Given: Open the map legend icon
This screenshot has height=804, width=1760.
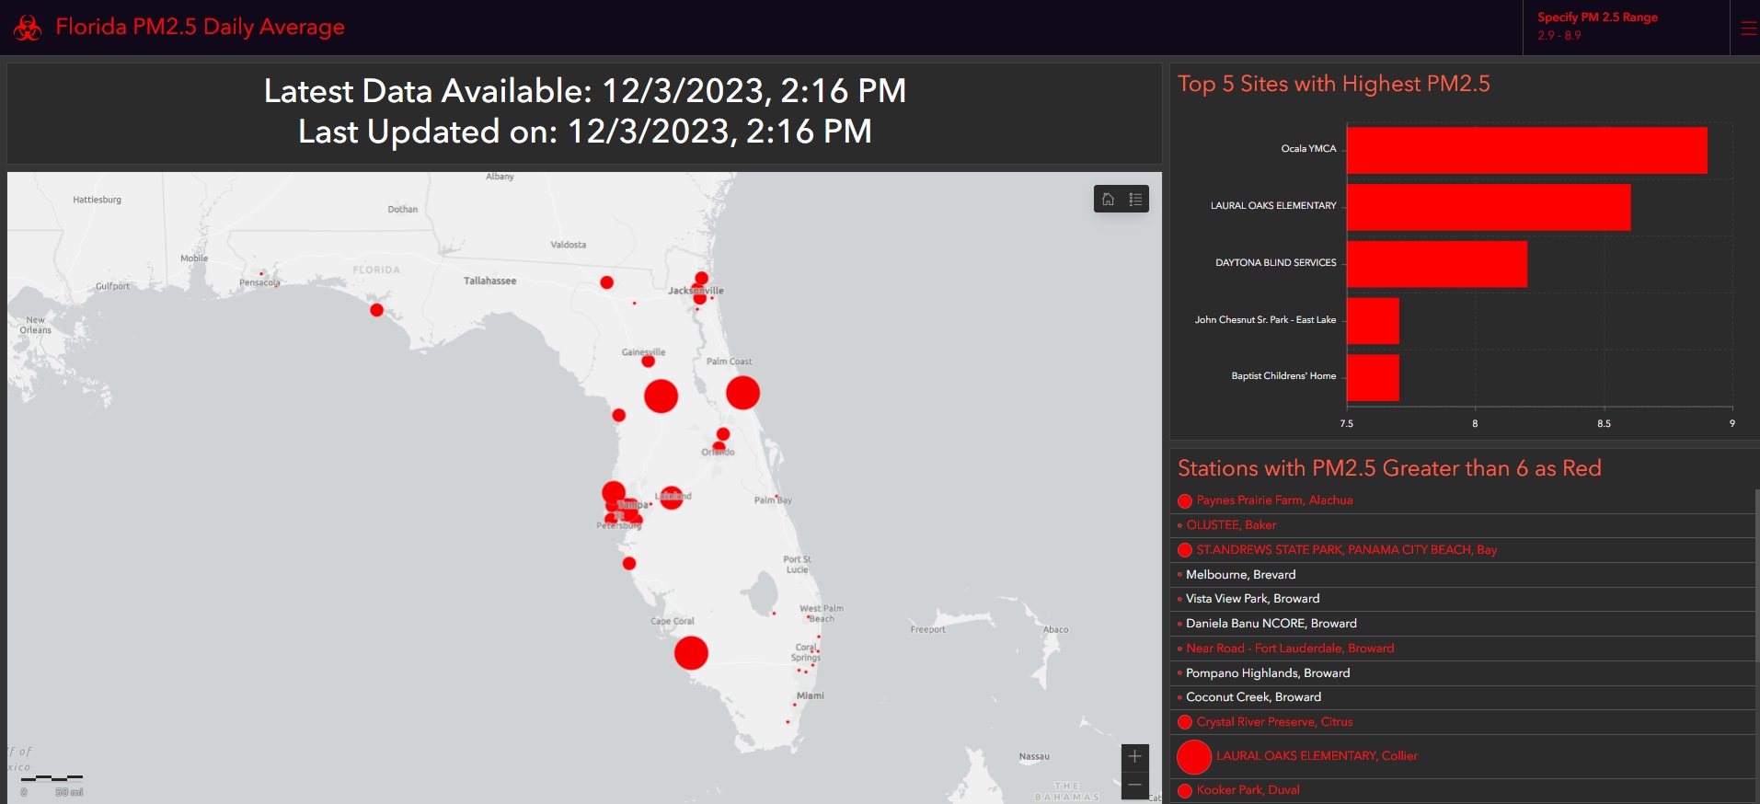Looking at the screenshot, I should pos(1135,200).
